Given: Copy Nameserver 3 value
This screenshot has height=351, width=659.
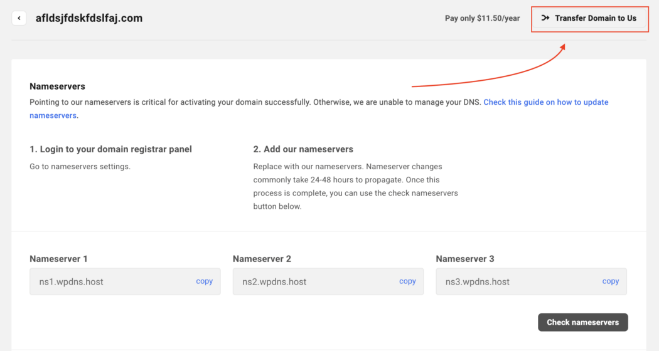Looking at the screenshot, I should [x=610, y=281].
